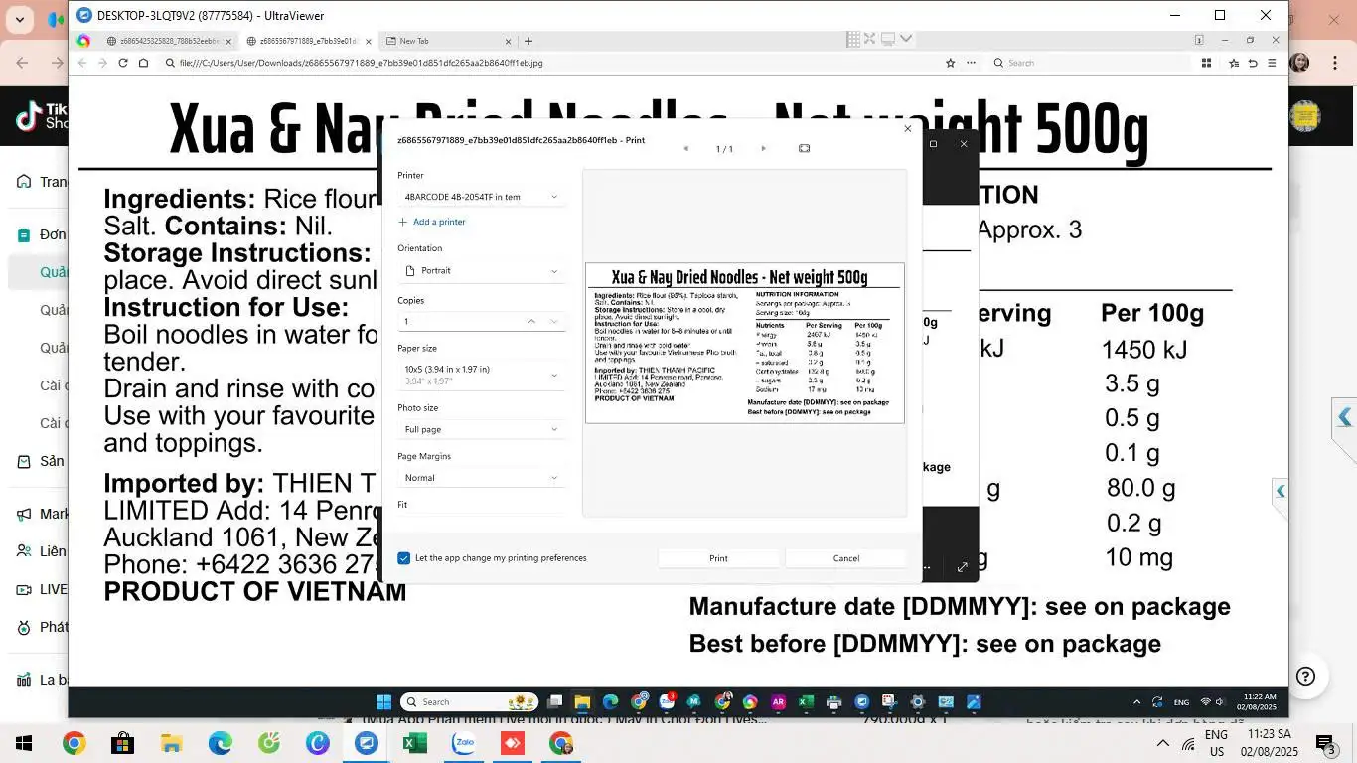This screenshot has height=763, width=1357.
Task: Go to the remote browser home page
Action: pyautogui.click(x=144, y=63)
